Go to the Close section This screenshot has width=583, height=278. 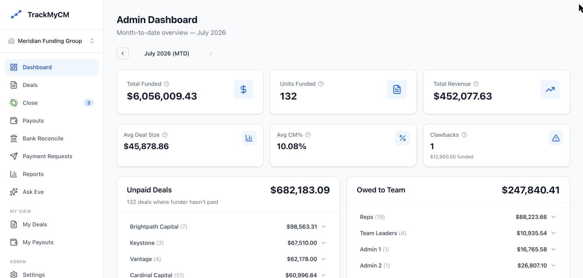[51, 103]
